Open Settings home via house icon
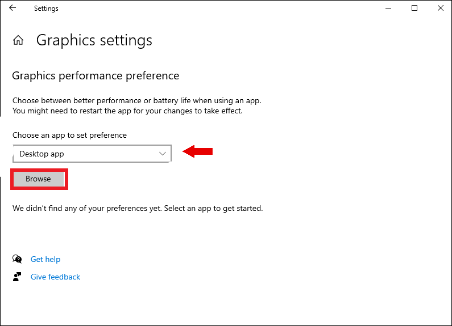Screen dimensions: 452x326 [x=18, y=40]
